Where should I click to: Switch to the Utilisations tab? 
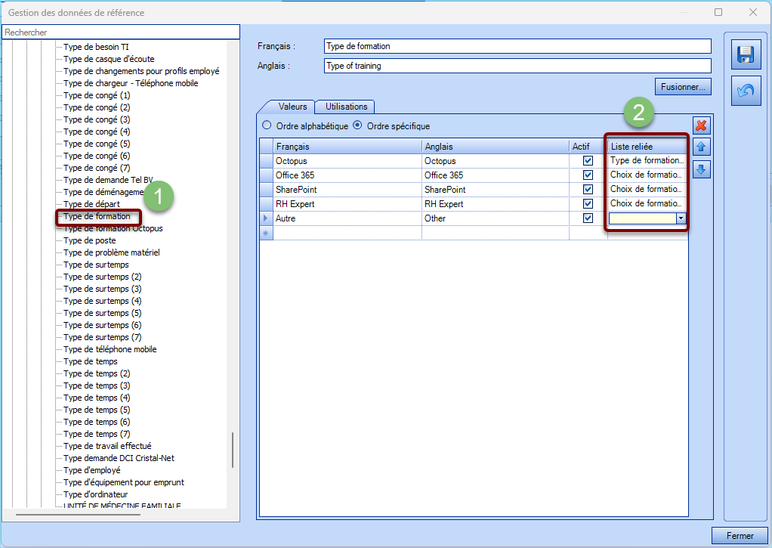(346, 107)
